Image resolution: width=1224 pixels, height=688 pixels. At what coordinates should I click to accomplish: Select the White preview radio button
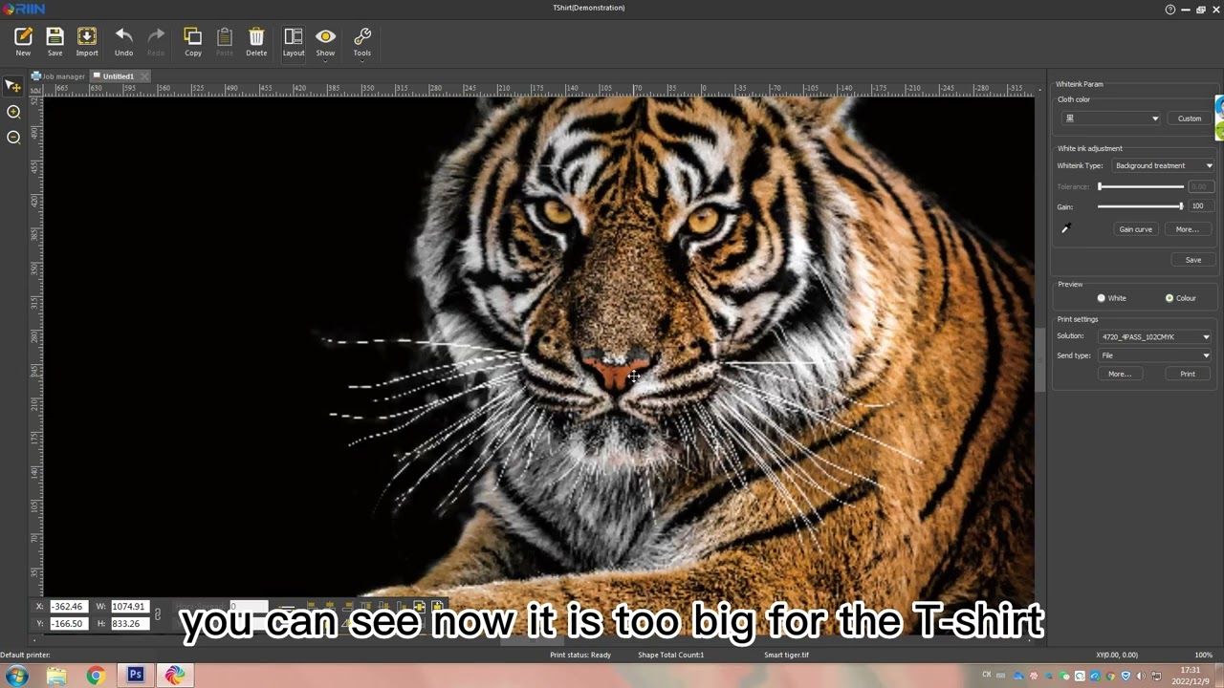(1101, 298)
